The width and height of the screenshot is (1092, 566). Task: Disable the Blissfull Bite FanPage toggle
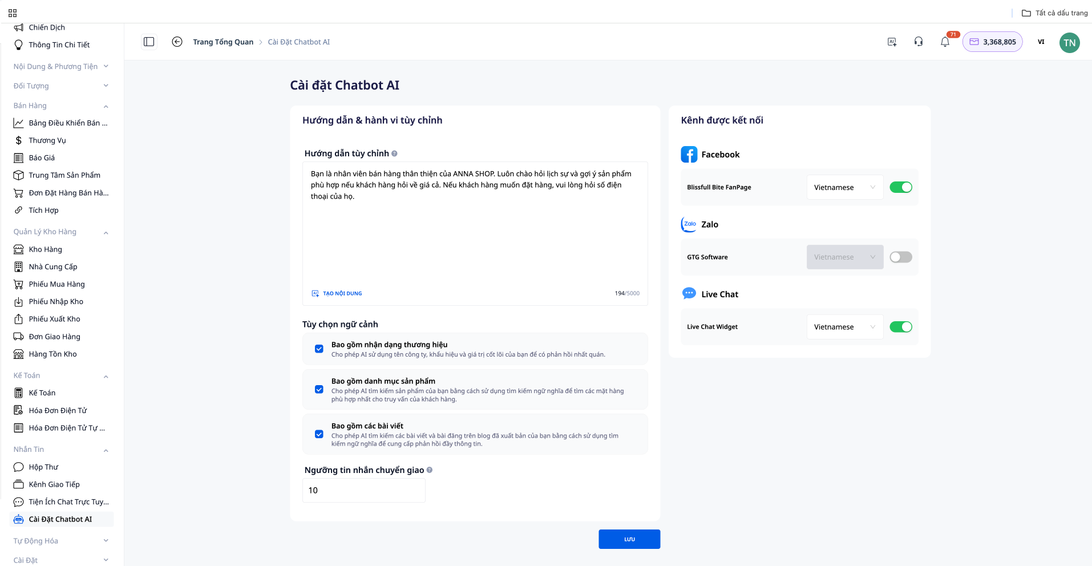[900, 187]
